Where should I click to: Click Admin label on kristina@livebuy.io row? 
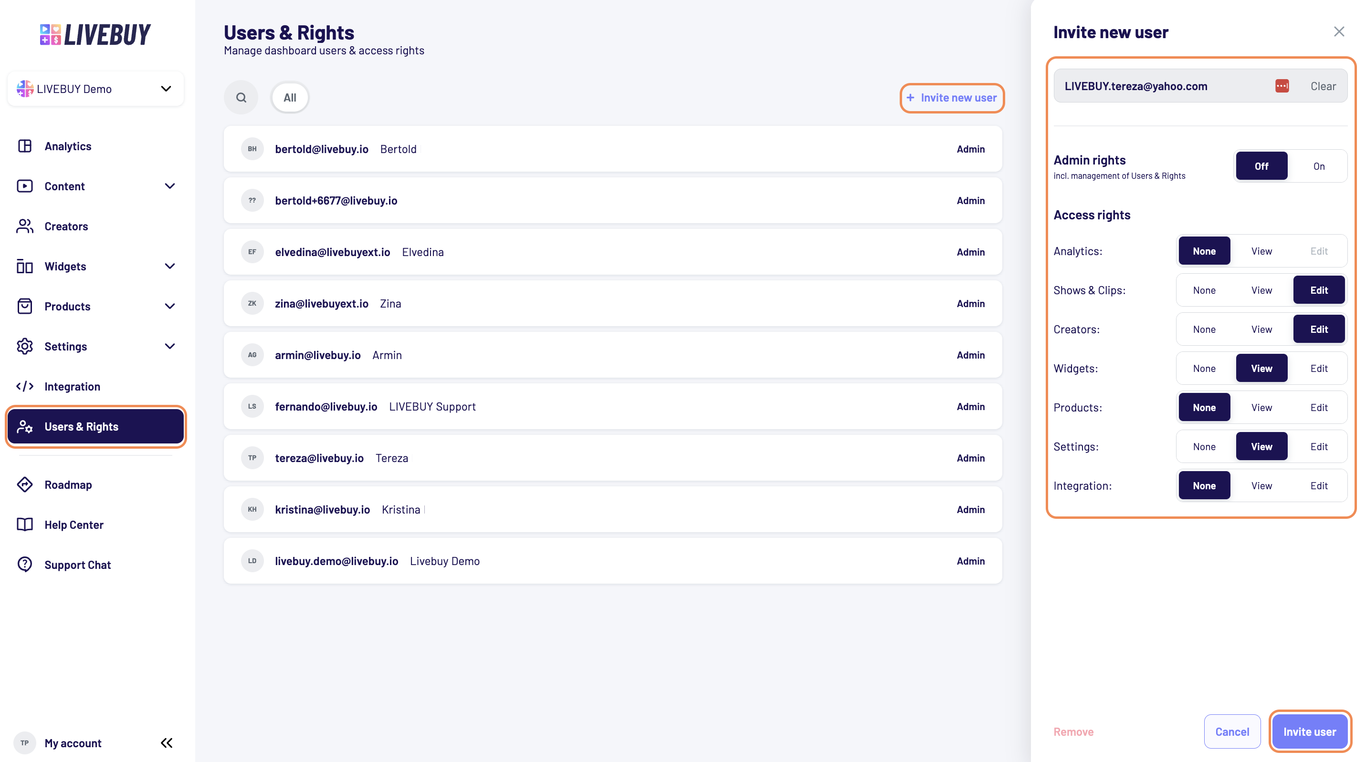coord(970,509)
